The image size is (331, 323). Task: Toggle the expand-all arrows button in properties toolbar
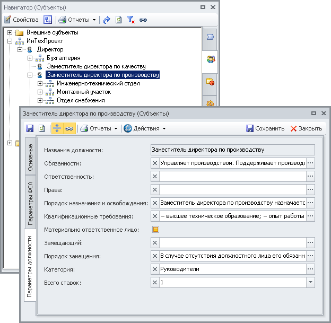[x=57, y=128]
